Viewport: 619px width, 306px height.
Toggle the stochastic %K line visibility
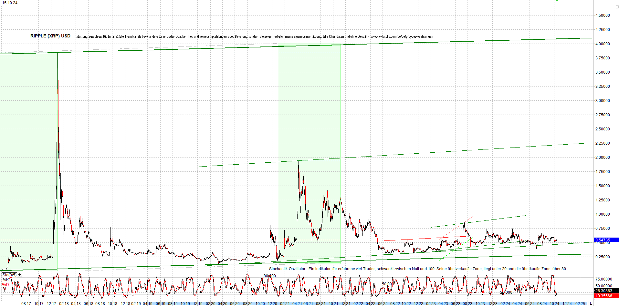(x=5, y=279)
